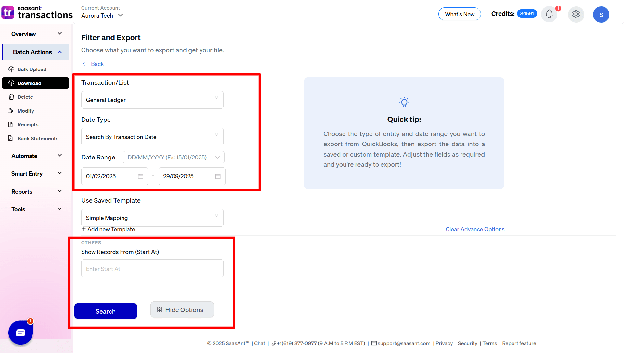Open the chat support widget
This screenshot has height=353, width=624.
click(x=20, y=332)
